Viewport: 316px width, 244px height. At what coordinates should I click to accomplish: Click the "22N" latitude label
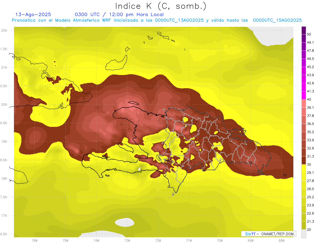point(4,31)
